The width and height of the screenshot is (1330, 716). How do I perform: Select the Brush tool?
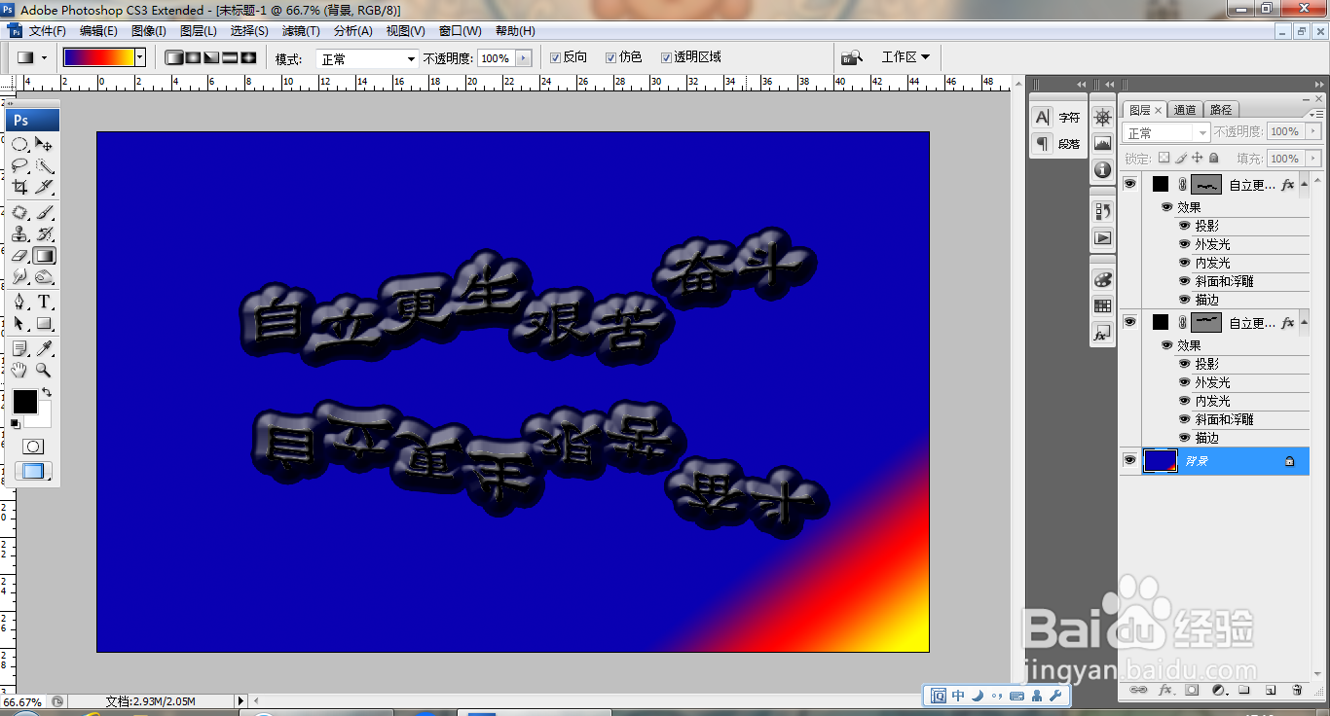44,212
